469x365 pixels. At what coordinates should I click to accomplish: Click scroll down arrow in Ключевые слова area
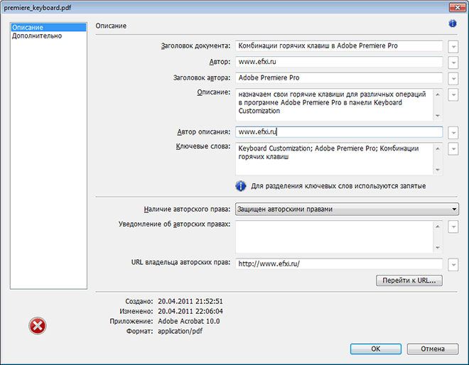coord(438,170)
